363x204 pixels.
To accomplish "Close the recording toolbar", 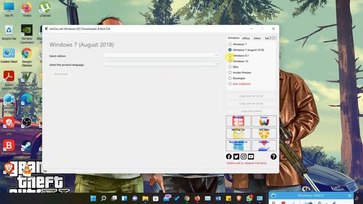I will 349,195.
